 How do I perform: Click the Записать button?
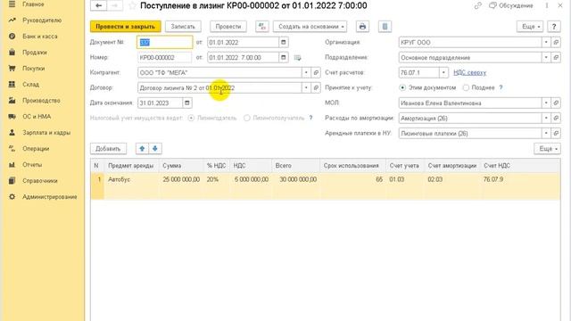(183, 27)
